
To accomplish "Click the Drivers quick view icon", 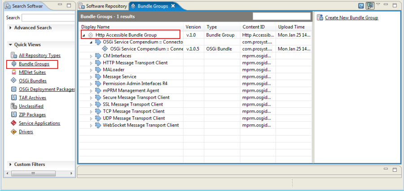I will [13, 132].
